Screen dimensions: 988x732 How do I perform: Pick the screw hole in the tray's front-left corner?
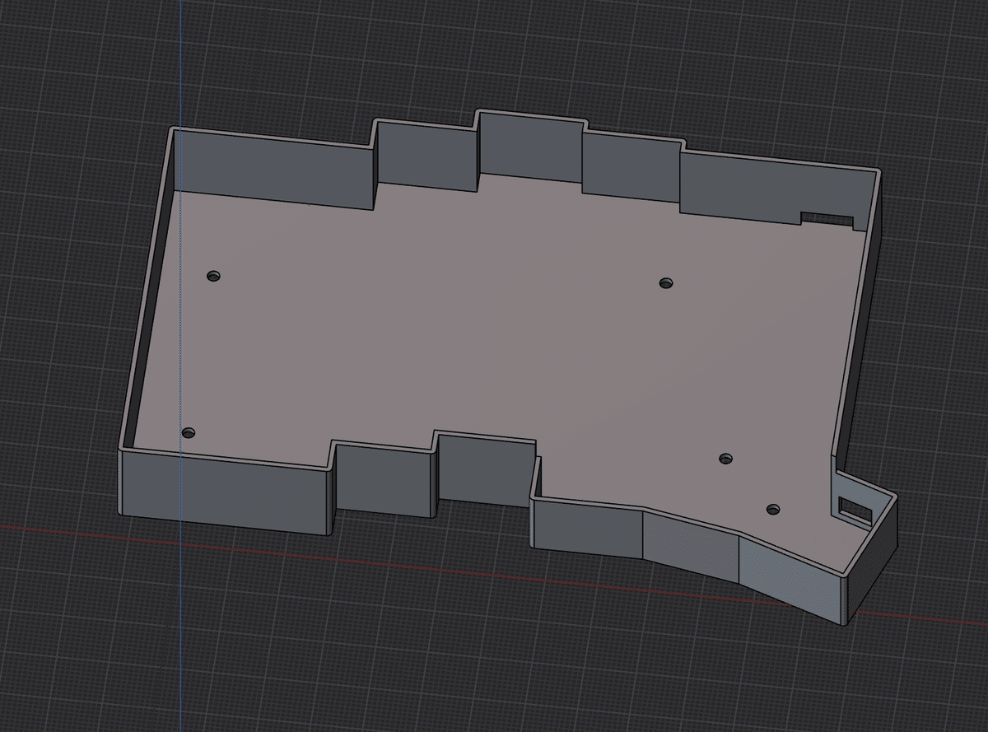tap(189, 432)
